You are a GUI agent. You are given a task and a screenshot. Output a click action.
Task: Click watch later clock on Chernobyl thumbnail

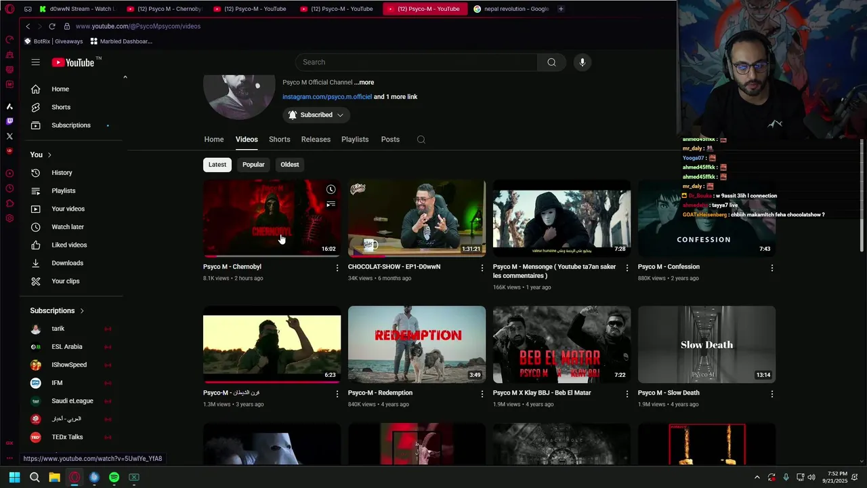[331, 190]
